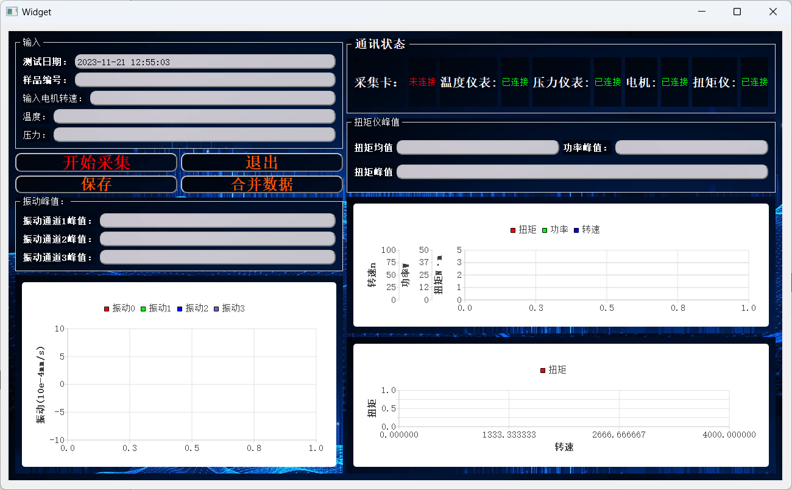Maximize the Widget window
Screen dimensions: 792x490
click(737, 12)
